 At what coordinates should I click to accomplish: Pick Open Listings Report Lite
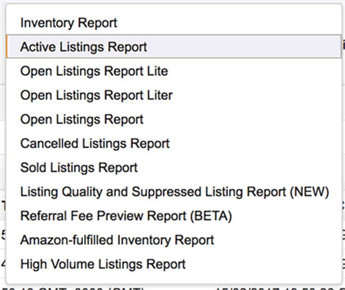coord(174,71)
